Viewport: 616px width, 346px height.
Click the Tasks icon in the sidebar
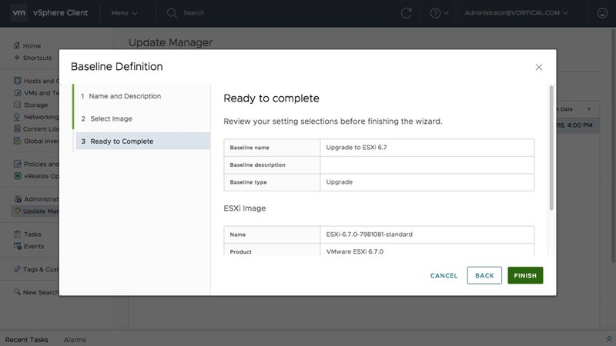[x=17, y=235]
